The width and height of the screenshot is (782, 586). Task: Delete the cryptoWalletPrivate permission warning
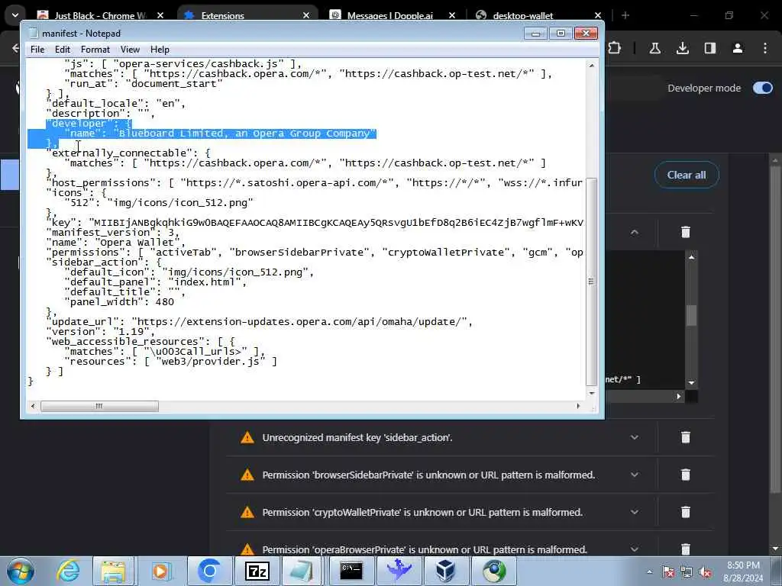tap(686, 512)
